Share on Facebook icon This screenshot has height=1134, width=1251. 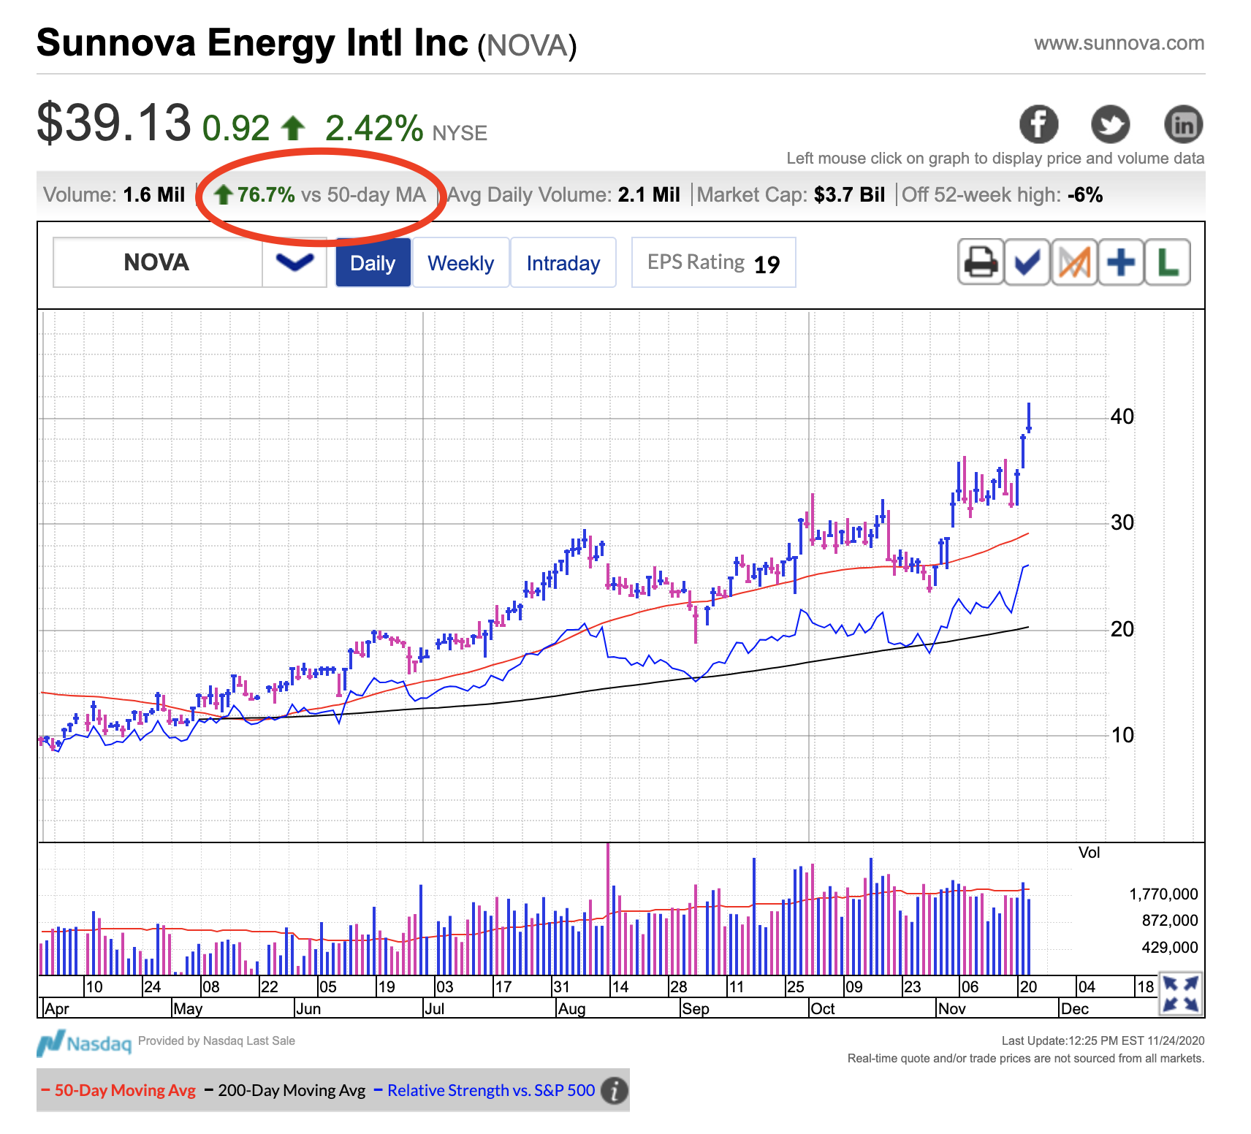pos(1038,124)
